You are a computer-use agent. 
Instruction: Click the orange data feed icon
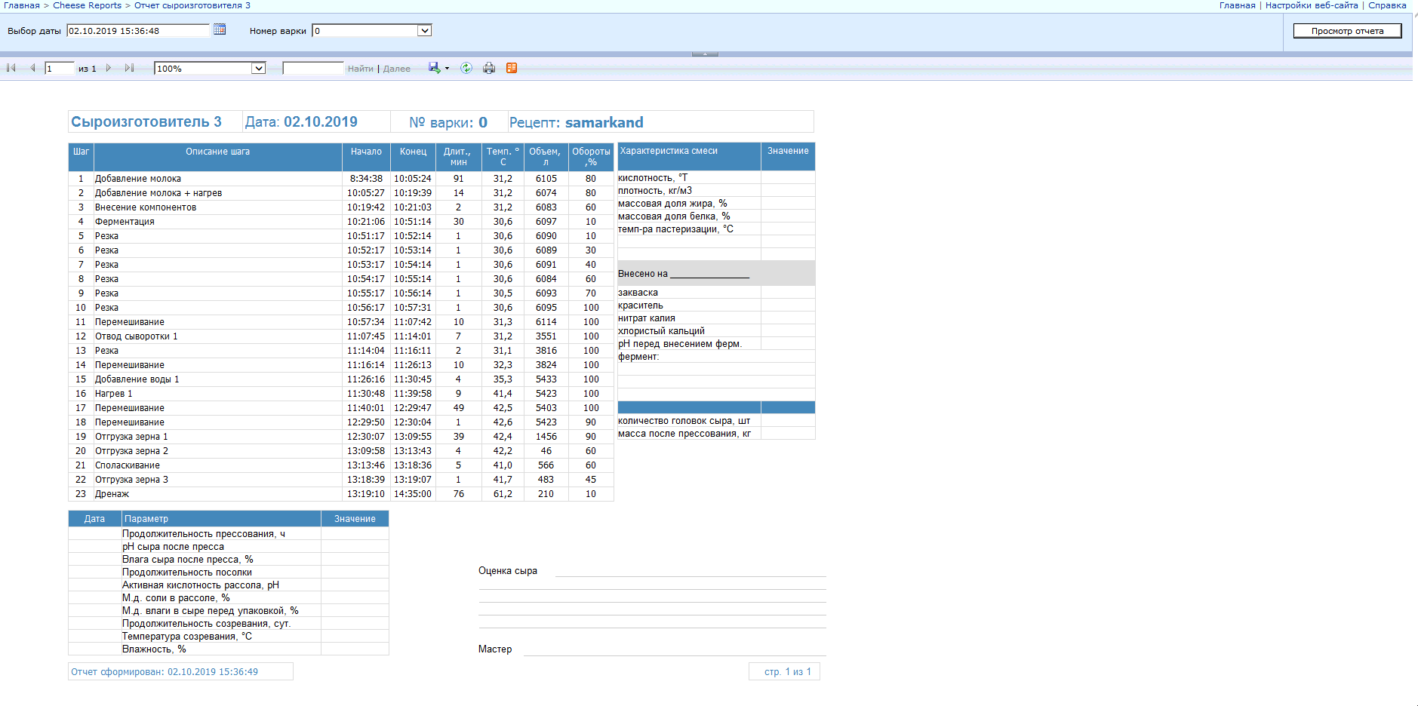(x=512, y=68)
